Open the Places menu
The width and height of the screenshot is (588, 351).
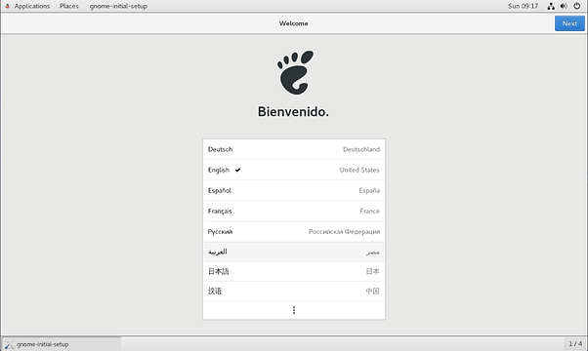pos(69,6)
